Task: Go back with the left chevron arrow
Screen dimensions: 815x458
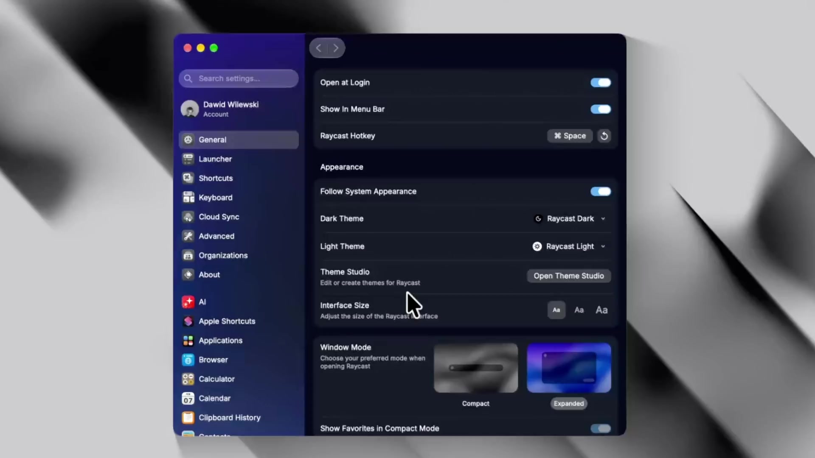Action: [318, 48]
